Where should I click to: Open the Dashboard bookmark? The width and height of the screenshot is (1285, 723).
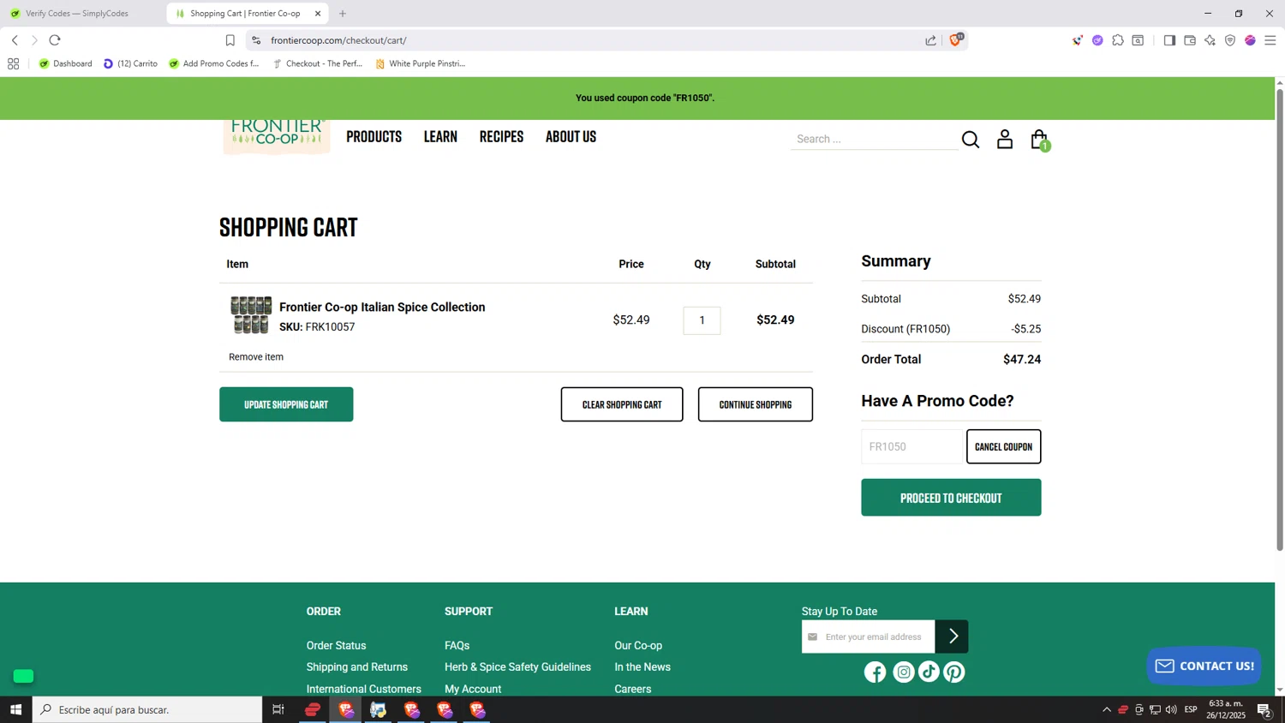(65, 63)
